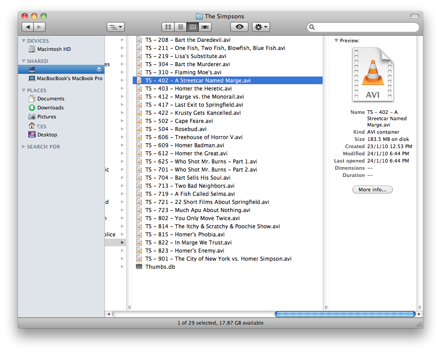The width and height of the screenshot is (441, 353).
Task: Collapse the PLACES sidebar section
Action: pos(23,91)
